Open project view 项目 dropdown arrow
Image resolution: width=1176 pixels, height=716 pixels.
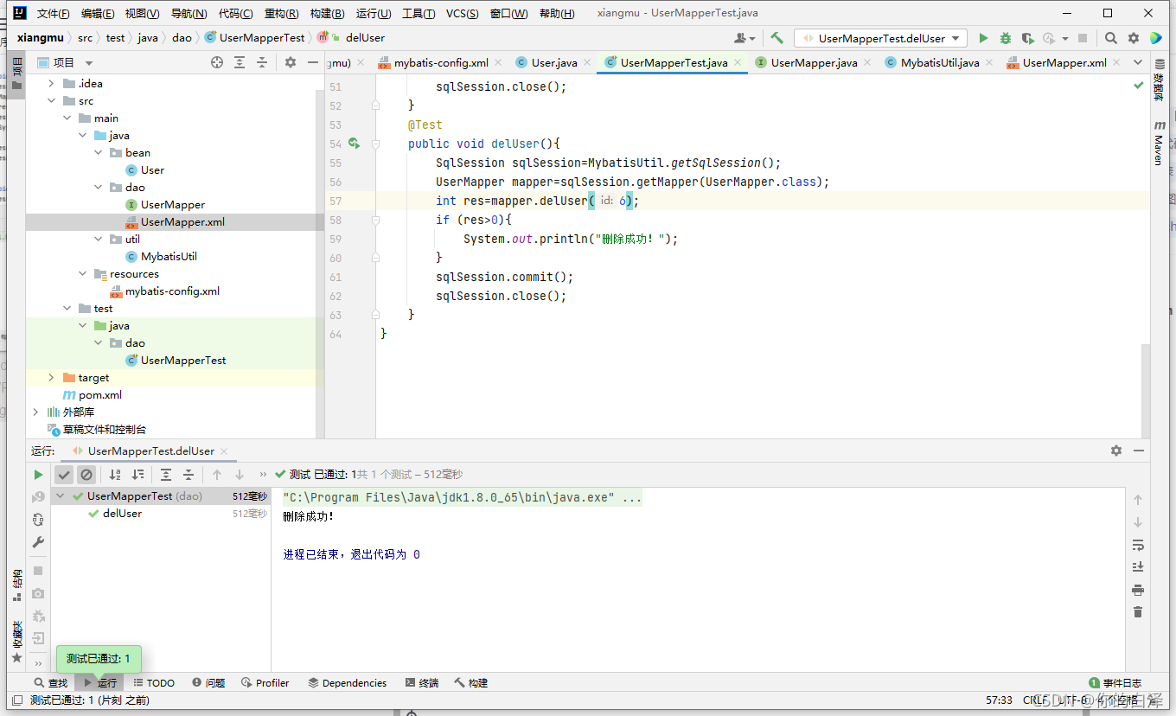[89, 63]
